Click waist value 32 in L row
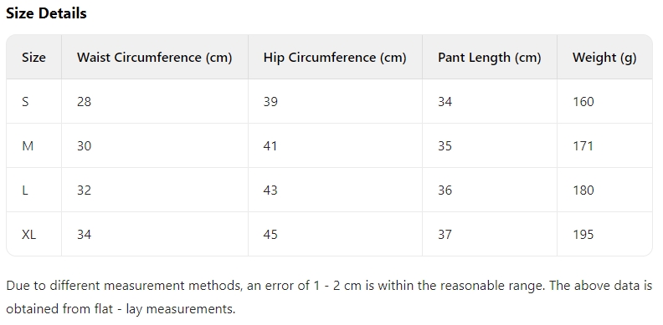Image resolution: width=663 pixels, height=325 pixels. pyautogui.click(x=84, y=190)
